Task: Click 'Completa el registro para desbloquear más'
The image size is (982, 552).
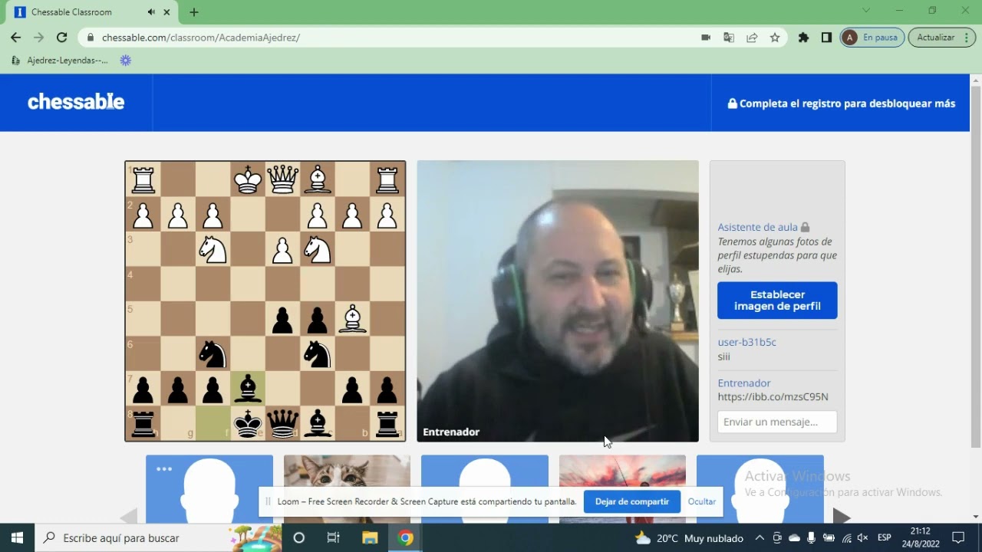Action: [842, 103]
